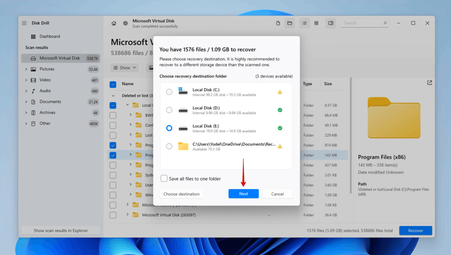
Task: Open the hamburger menu beside Disk Drill
Action: point(24,23)
